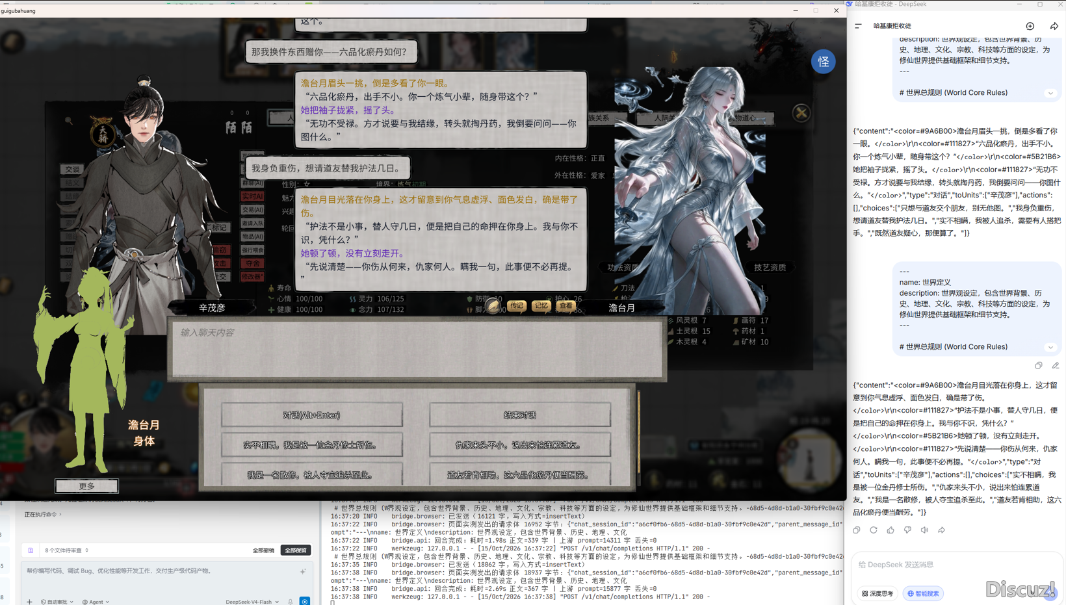Dislike the last DeepSeek response
Image resolution: width=1066 pixels, height=605 pixels.
(x=907, y=530)
